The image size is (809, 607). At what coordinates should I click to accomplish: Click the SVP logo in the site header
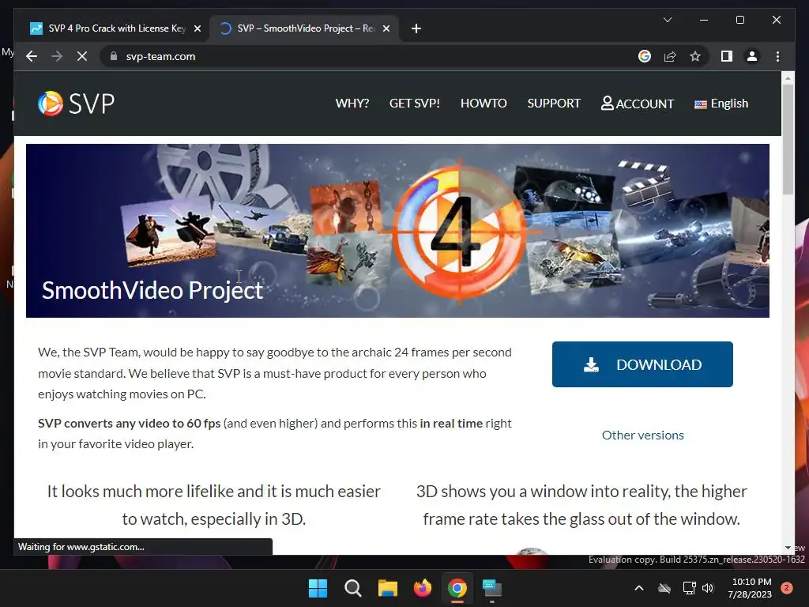[x=77, y=104]
